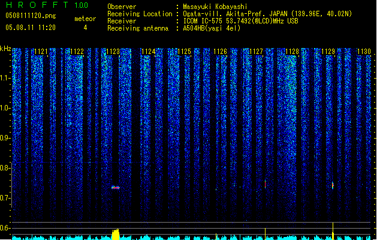Click the tall yellow power spike below 1129
This screenshot has height=240, width=377.
pos(333,232)
